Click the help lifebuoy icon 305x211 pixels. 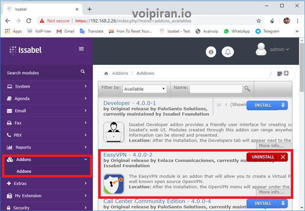(x=286, y=73)
